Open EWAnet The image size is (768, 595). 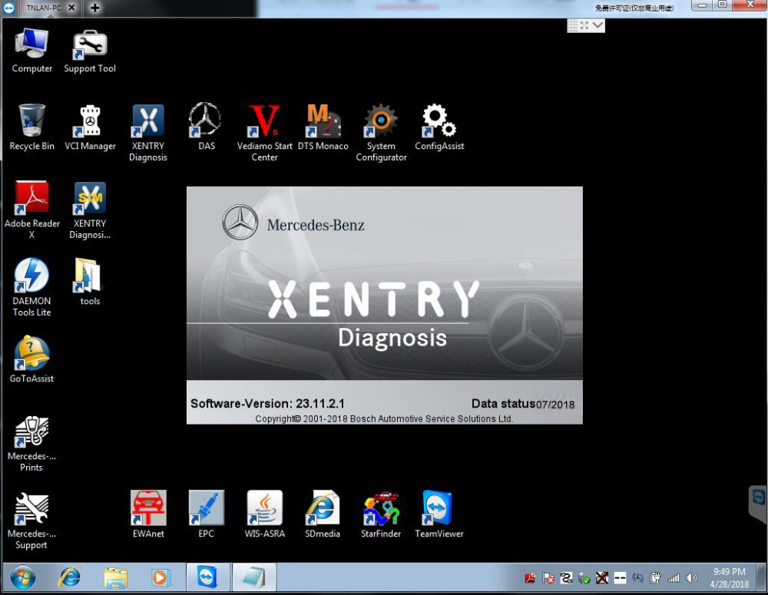point(147,508)
